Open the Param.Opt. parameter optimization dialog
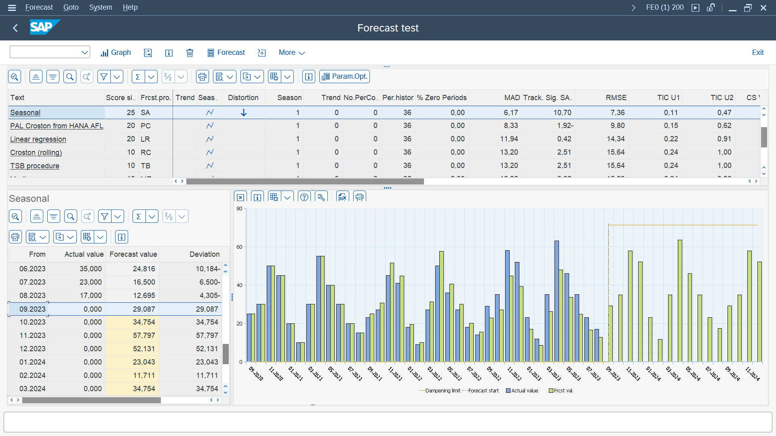The height and width of the screenshot is (436, 776). tap(344, 76)
